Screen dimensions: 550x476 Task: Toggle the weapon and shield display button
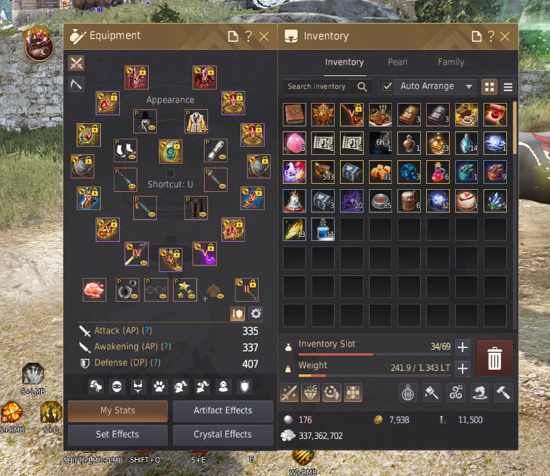pos(238,313)
